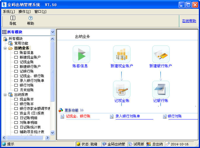This screenshot has height=148, width=200.
Task: Open the 账套信息 large green arrow icon
Action: click(x=81, y=54)
